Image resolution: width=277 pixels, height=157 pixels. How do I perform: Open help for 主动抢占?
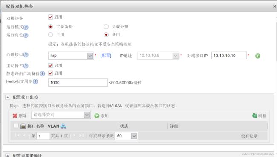[26, 66]
